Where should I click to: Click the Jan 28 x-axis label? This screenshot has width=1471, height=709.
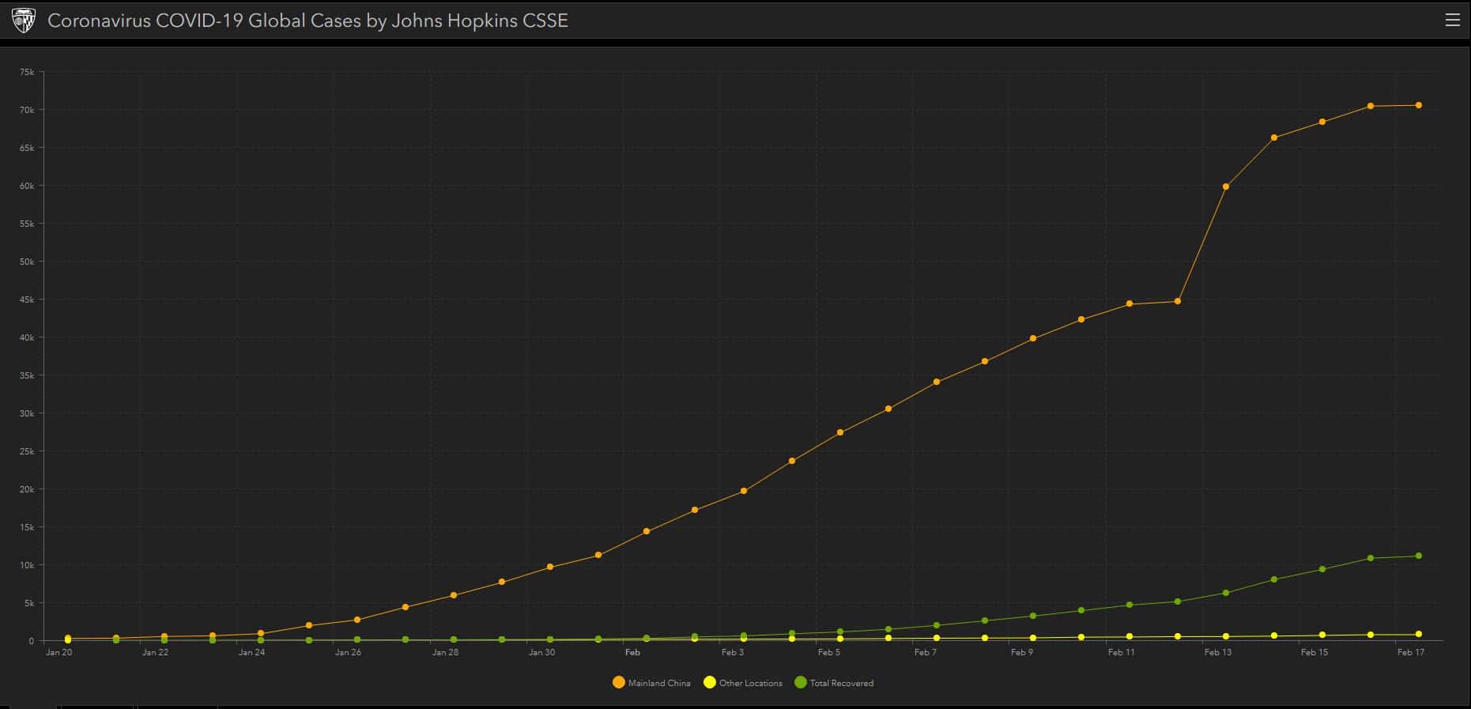(445, 652)
